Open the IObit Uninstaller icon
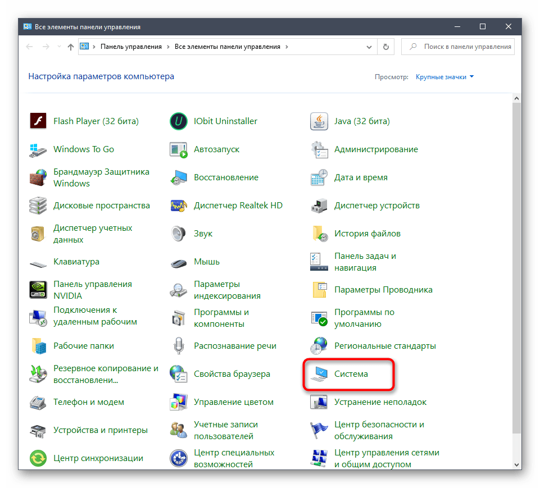The height and width of the screenshot is (488, 540). (x=178, y=121)
